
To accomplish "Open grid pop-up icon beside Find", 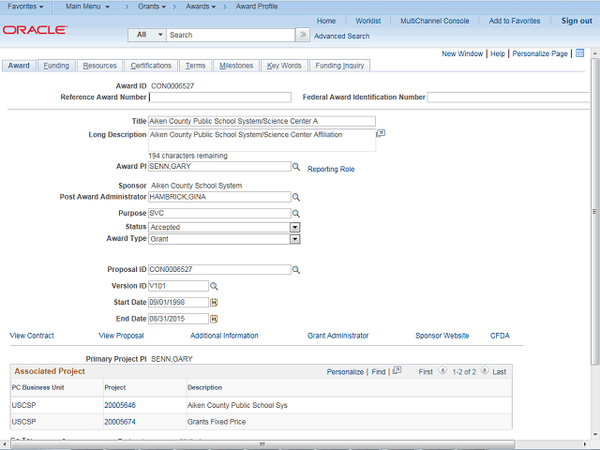I will (x=397, y=371).
